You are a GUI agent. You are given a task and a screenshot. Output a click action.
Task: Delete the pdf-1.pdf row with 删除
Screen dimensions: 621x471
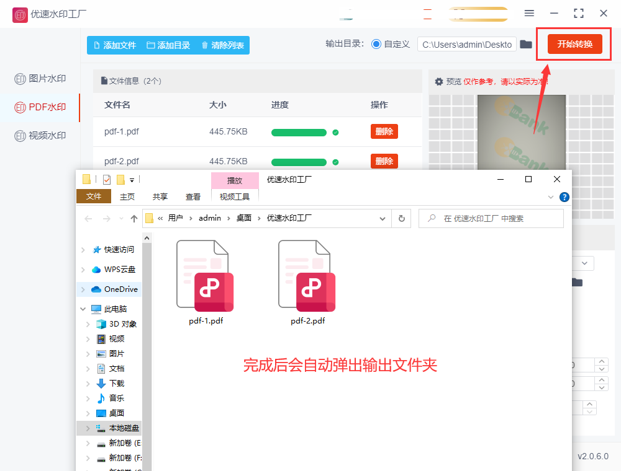(384, 131)
